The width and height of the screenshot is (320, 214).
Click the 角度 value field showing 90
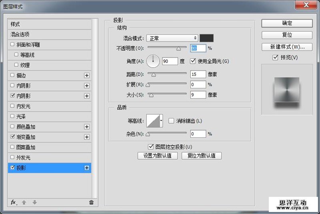(170, 61)
